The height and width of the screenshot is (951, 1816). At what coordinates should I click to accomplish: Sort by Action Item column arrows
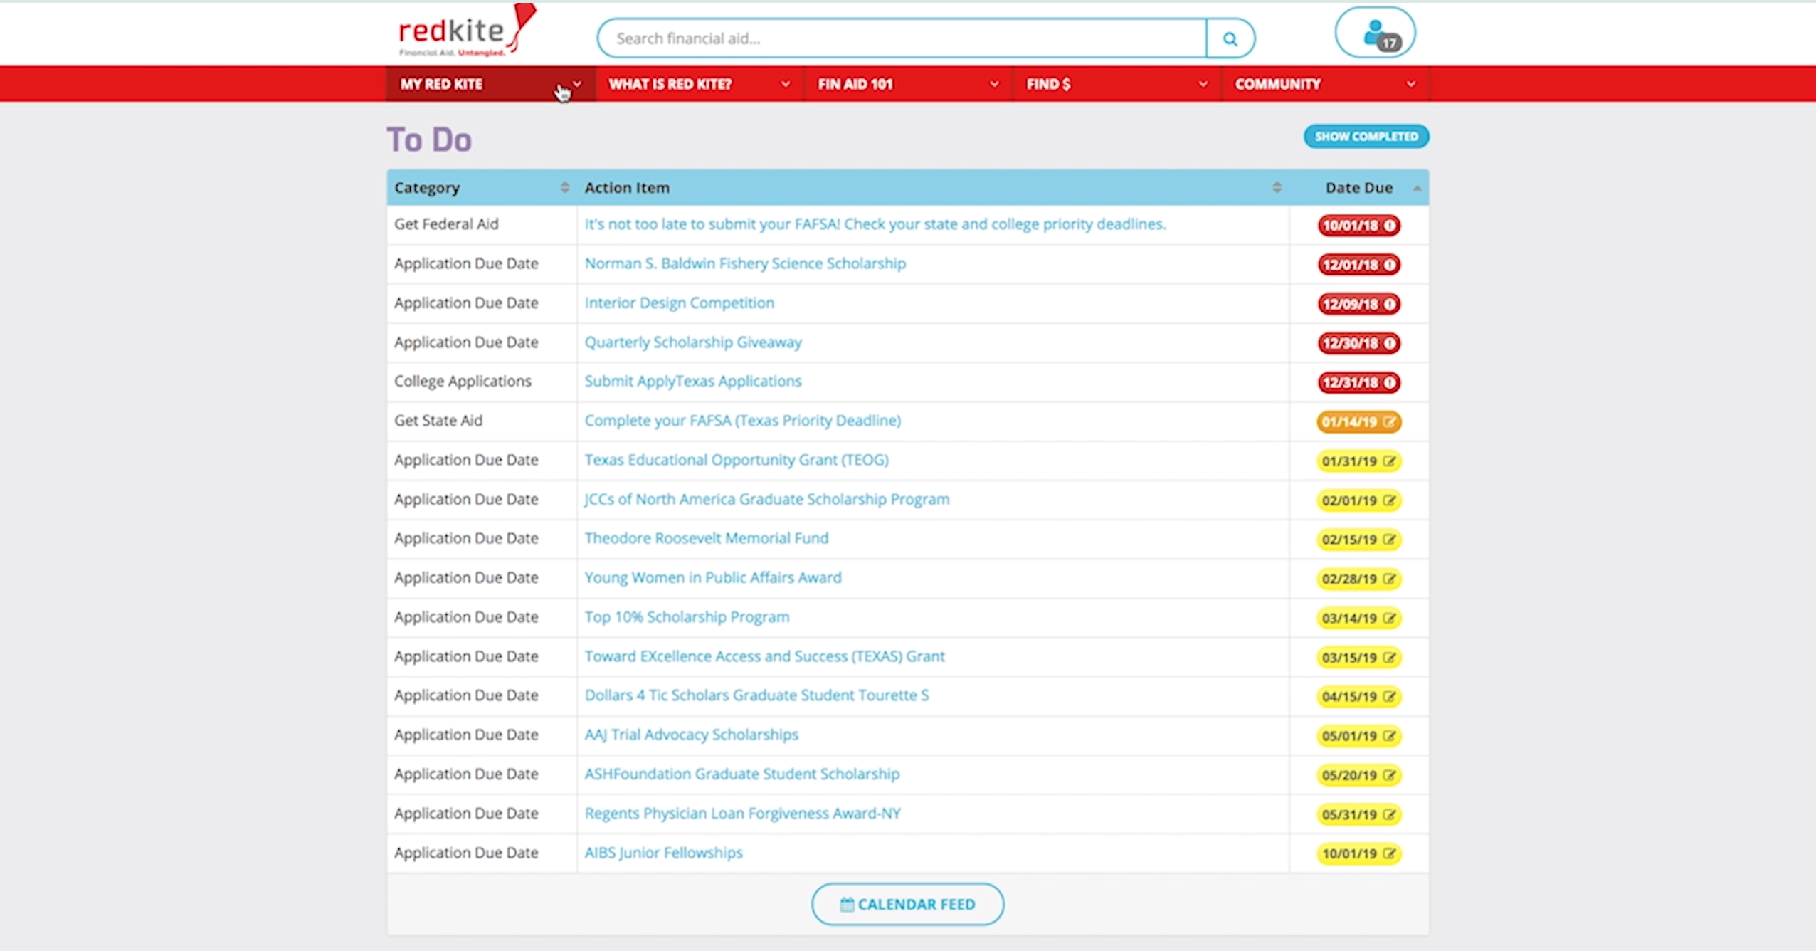point(1277,188)
